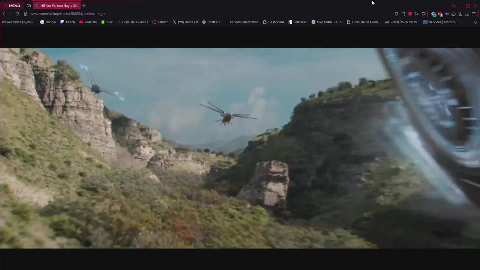This screenshot has height=270, width=480.
Task: Open the Sertracen bookmark
Action: pyautogui.click(x=298, y=22)
